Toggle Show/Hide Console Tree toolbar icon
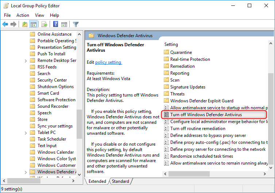275x193 pixels. click(x=33, y=24)
